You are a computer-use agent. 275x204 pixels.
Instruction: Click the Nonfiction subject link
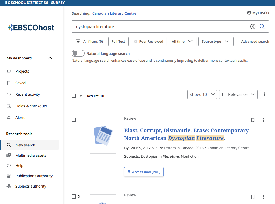[190, 156]
